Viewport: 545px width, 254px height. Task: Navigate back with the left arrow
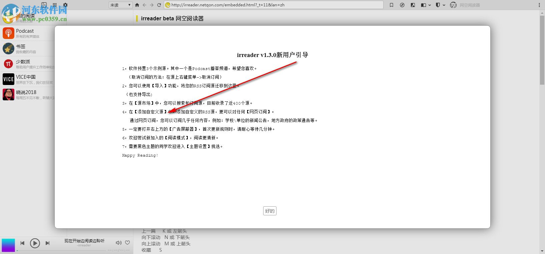[x=144, y=5]
